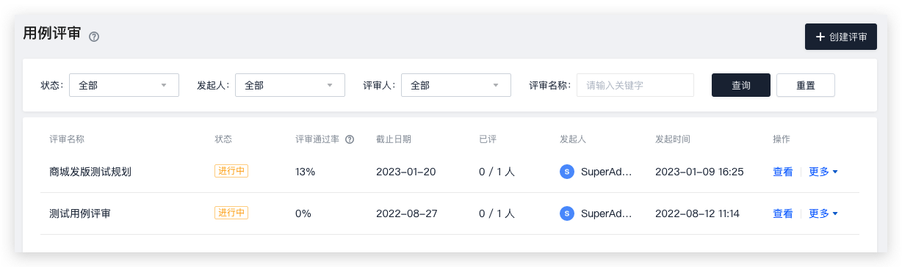Click the 进行中 status tag in first row
Image resolution: width=902 pixels, height=267 pixels.
pyautogui.click(x=231, y=171)
